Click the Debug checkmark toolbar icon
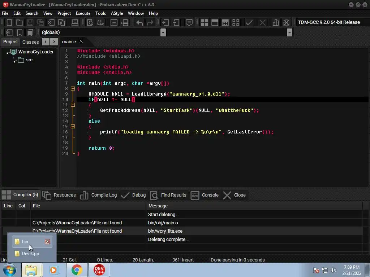This screenshot has height=277, width=370. coord(249,22)
